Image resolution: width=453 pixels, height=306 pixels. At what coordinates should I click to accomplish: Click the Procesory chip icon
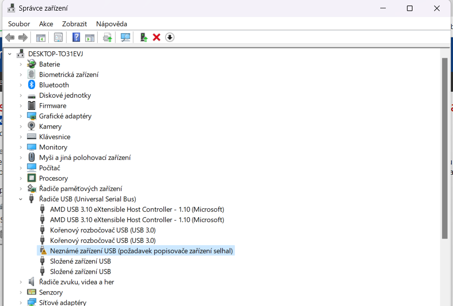[31, 178]
